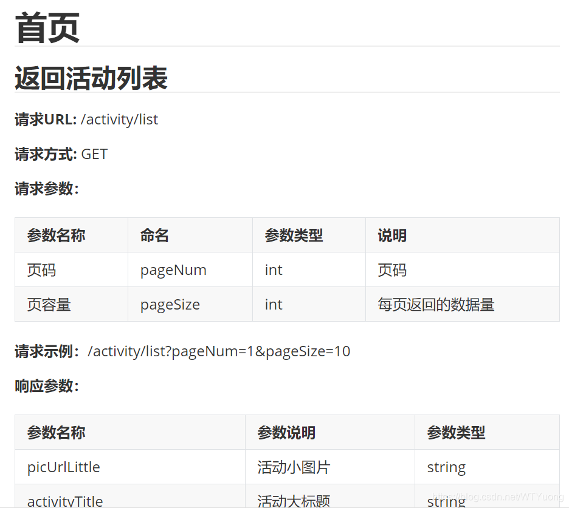The image size is (569, 508).
Task: Click the 请求参数: label
Action: pyautogui.click(x=47, y=189)
